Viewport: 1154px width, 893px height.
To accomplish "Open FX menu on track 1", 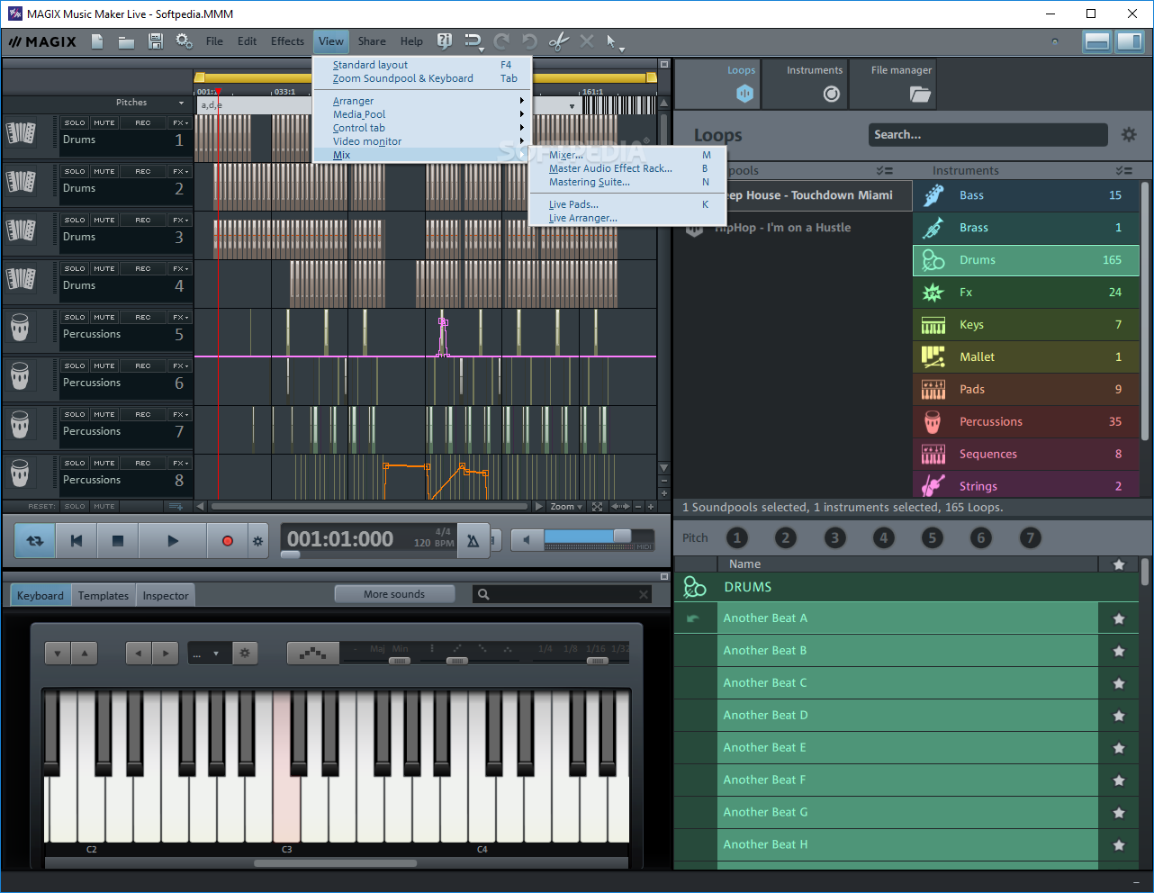I will click(180, 123).
